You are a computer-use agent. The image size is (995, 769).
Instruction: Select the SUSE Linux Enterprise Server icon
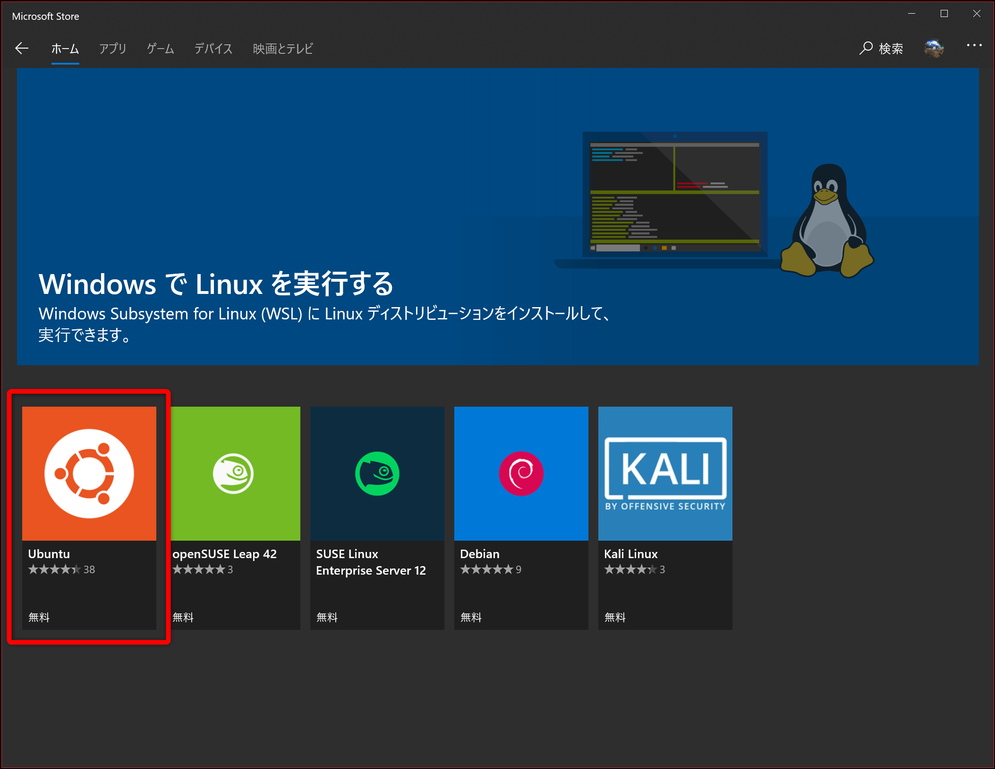coord(377,473)
